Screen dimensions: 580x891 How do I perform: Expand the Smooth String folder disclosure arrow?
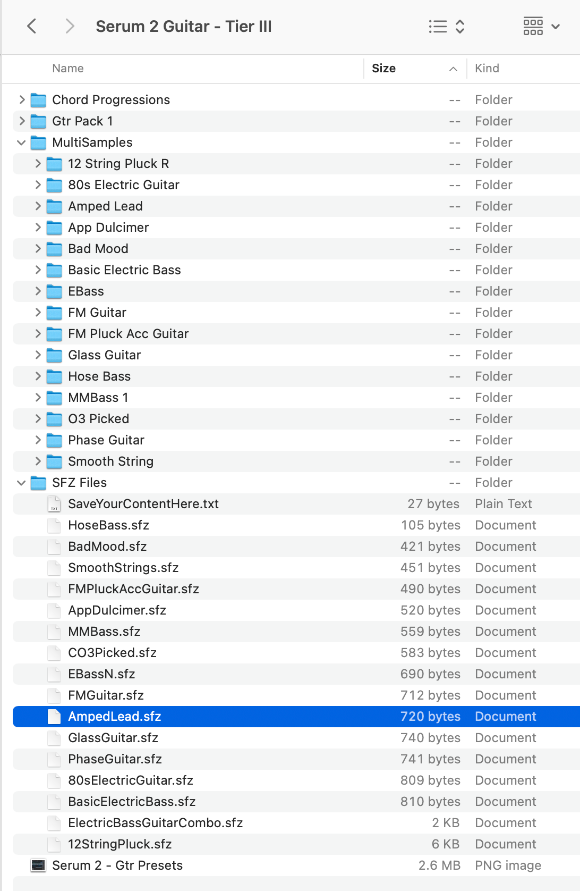38,461
